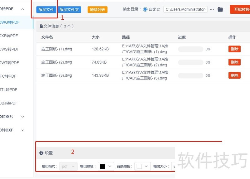This screenshot has width=250, height=179.
Task: Open the 背景颜色 color dropdown
Action: (142, 166)
